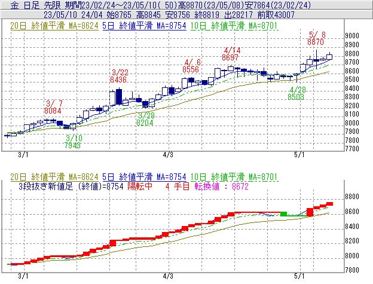This screenshot has width=373, height=284.
Task: Select the 4/28 8503 low label
Action: click(x=296, y=93)
